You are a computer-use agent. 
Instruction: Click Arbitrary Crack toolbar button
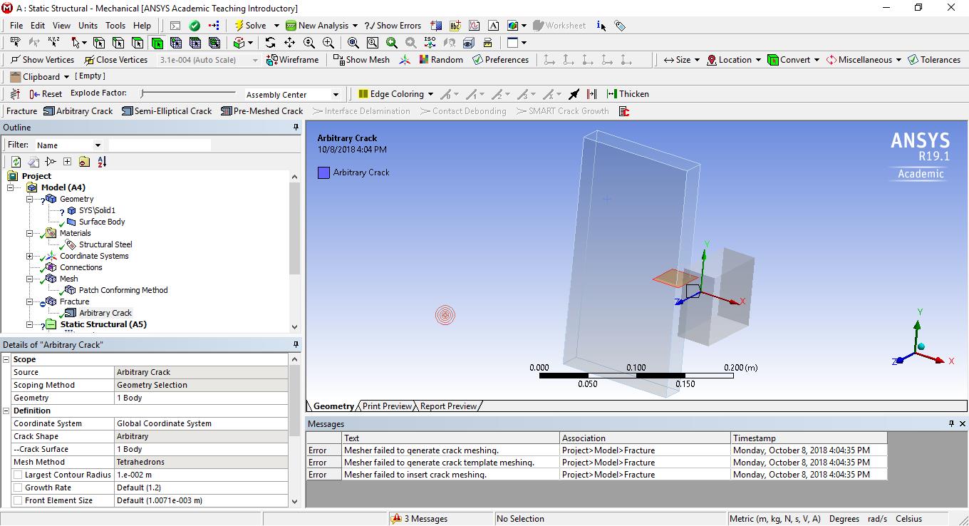coord(78,111)
